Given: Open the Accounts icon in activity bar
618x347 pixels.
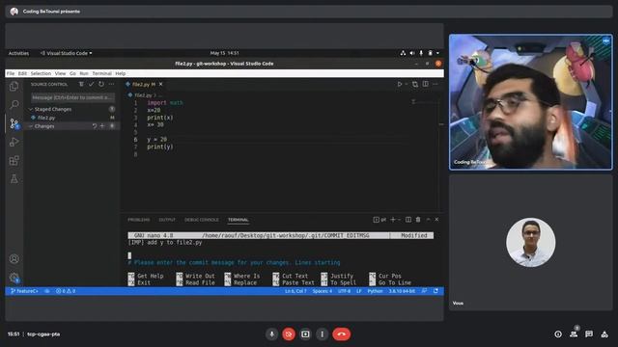Looking at the screenshot, I should click(14, 259).
